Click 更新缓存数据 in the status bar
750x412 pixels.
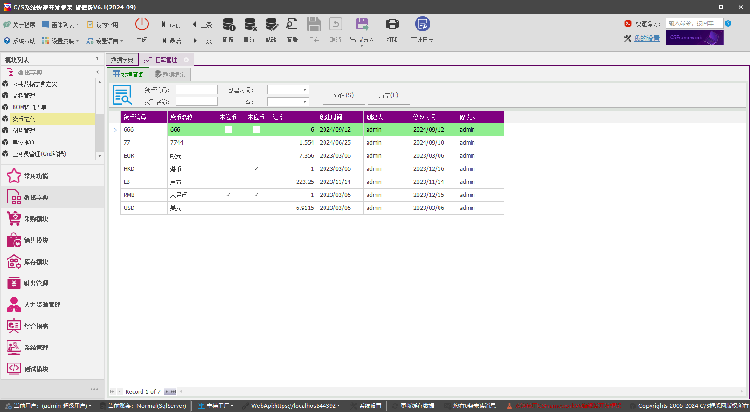click(413, 406)
